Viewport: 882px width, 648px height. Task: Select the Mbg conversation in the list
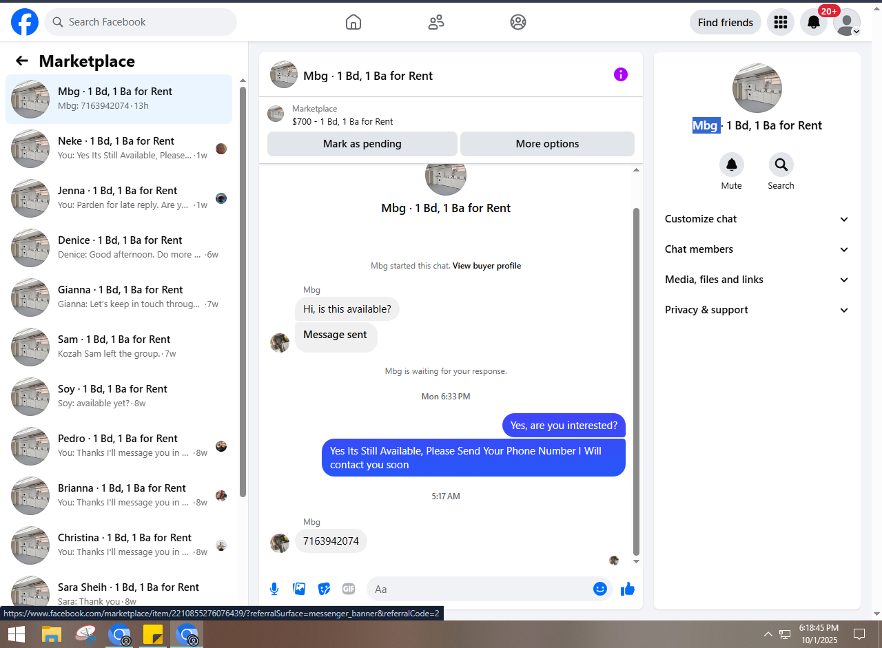tap(119, 99)
